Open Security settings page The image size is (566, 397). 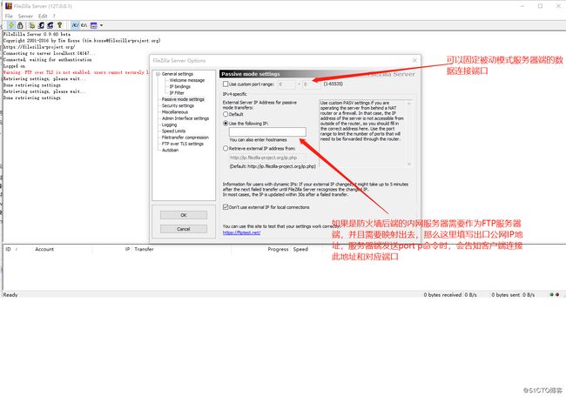(x=178, y=105)
